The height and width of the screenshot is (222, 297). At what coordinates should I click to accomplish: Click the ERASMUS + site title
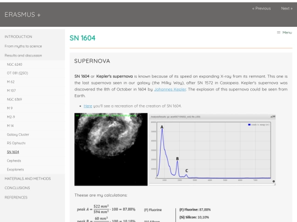(23, 15)
